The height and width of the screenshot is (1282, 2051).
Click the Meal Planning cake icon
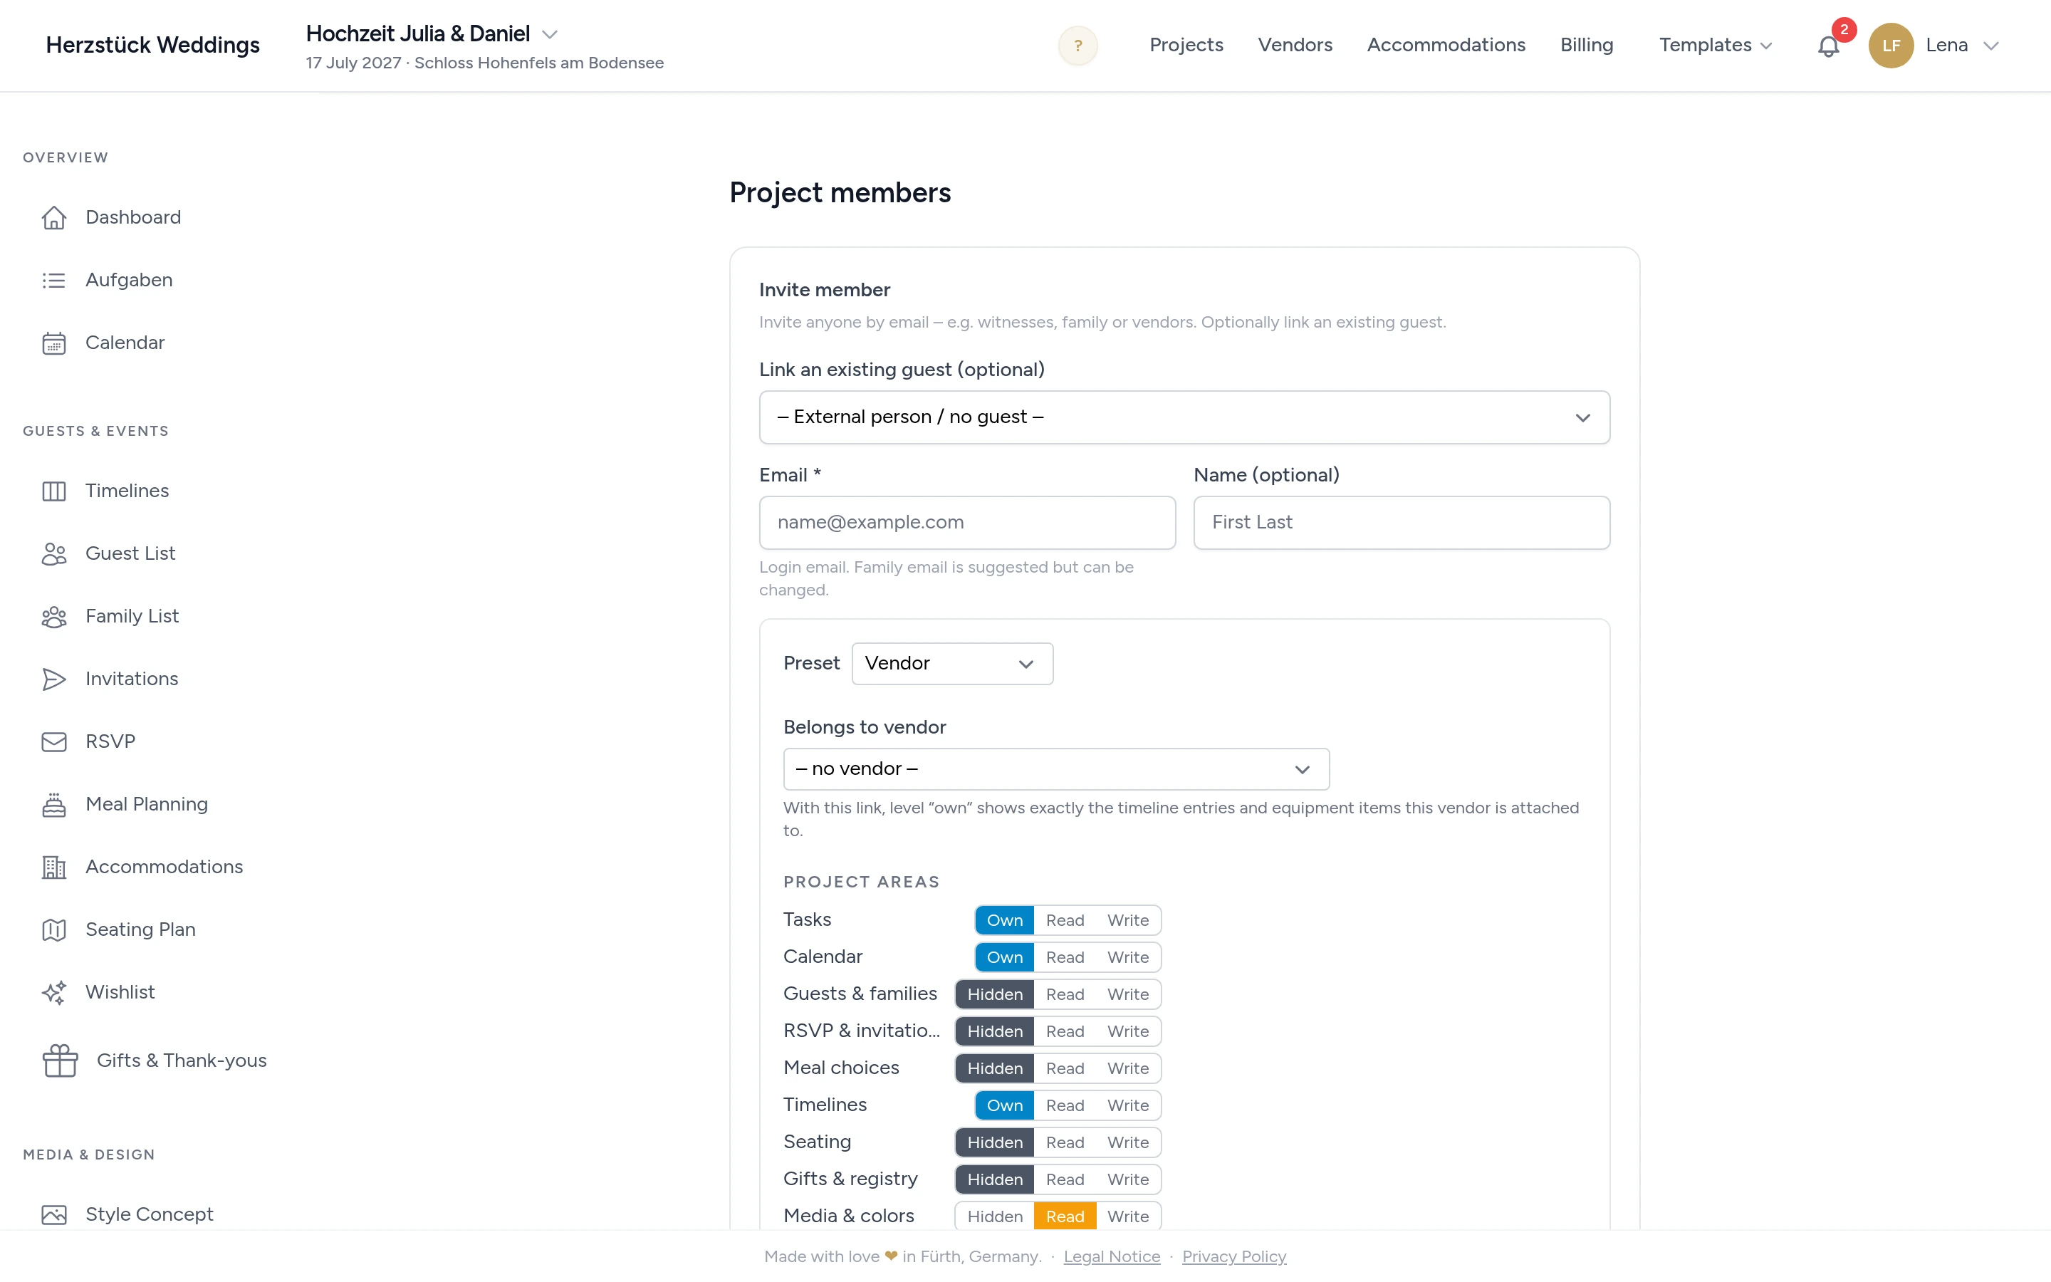(53, 805)
